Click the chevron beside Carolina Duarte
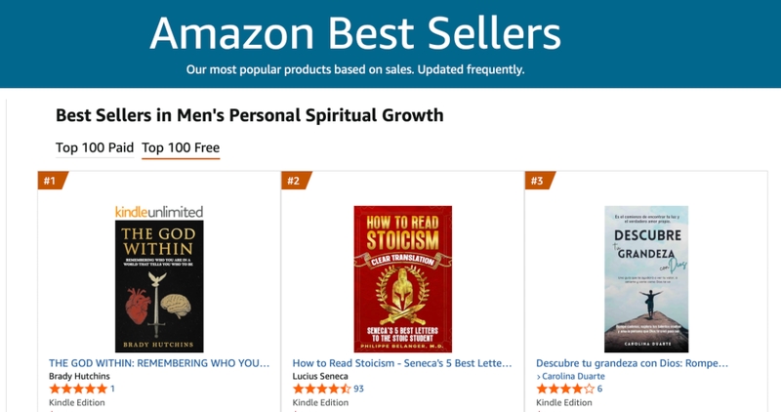Image resolution: width=781 pixels, height=412 pixels. 539,376
